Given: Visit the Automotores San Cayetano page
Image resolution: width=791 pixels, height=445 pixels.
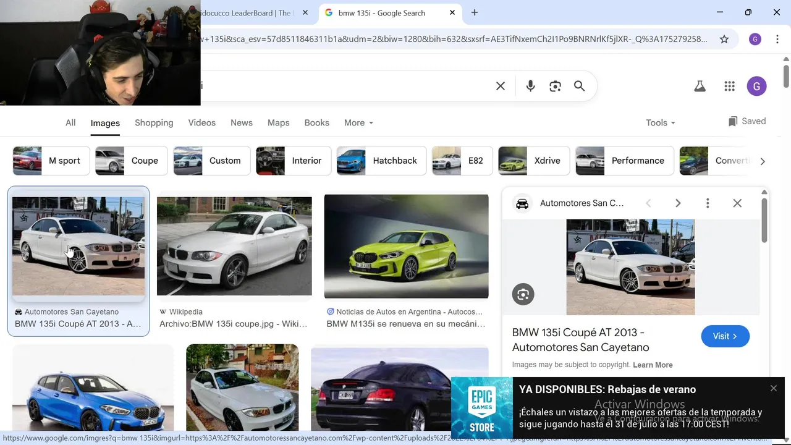Looking at the screenshot, I should [725, 336].
